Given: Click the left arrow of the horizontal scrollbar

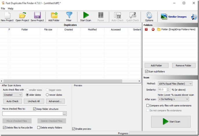Looking at the screenshot, I should click(x=1, y=81).
